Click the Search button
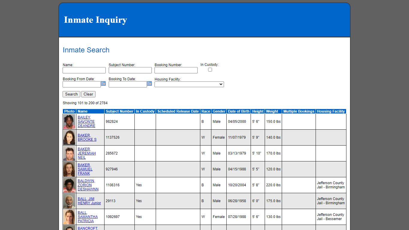 click(x=71, y=94)
